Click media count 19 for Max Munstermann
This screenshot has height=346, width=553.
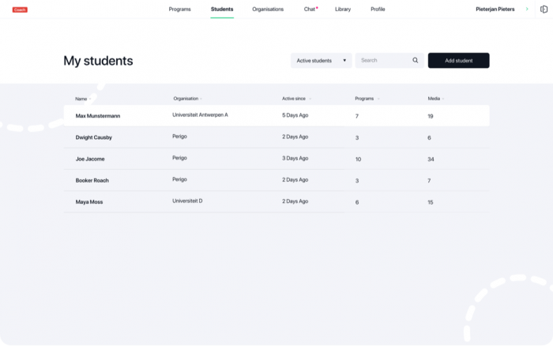(431, 116)
